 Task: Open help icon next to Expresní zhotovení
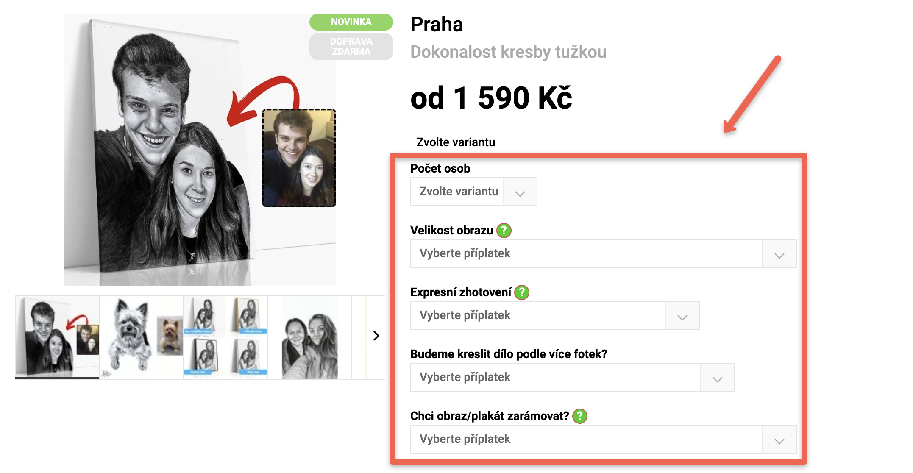[522, 292]
